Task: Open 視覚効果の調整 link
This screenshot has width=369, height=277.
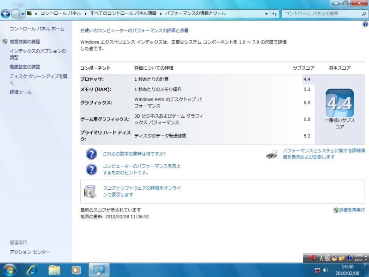Action: pos(25,42)
